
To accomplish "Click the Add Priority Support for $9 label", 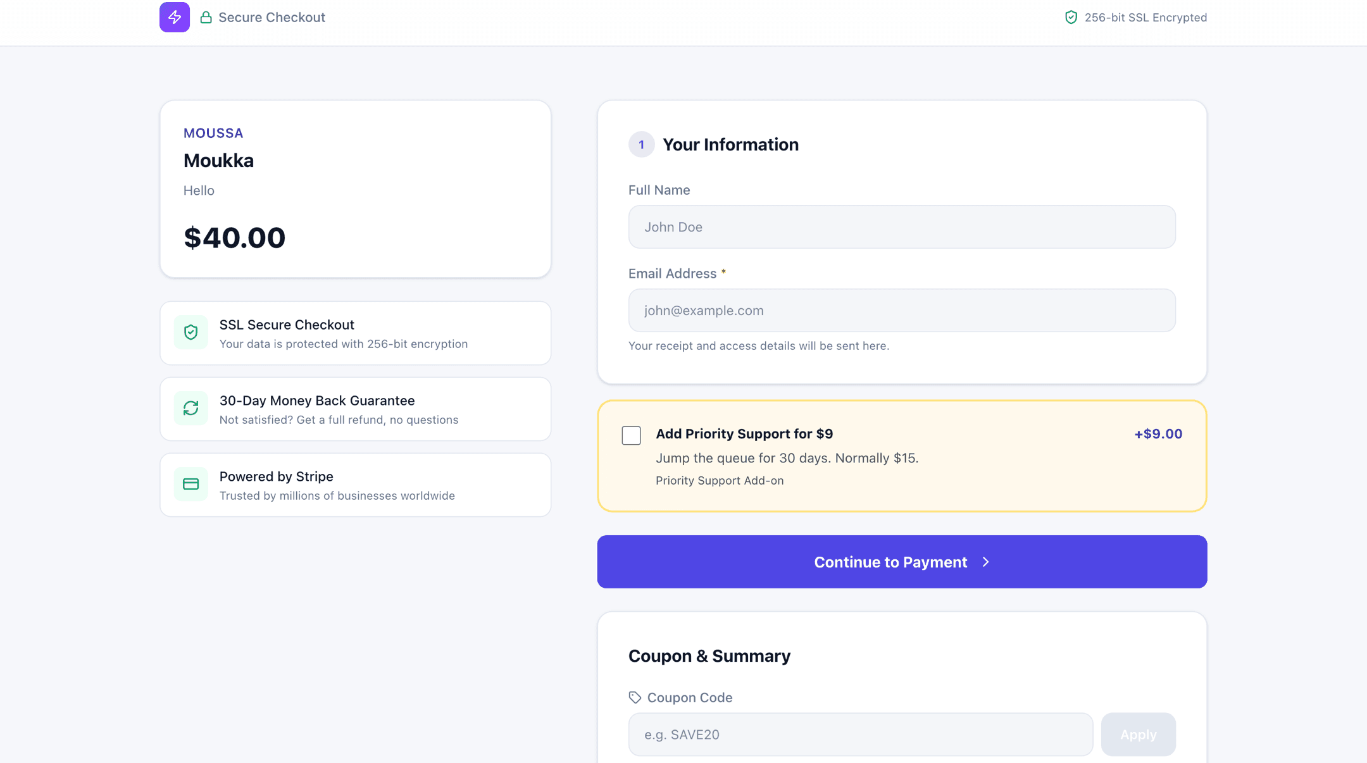I will click(x=744, y=434).
